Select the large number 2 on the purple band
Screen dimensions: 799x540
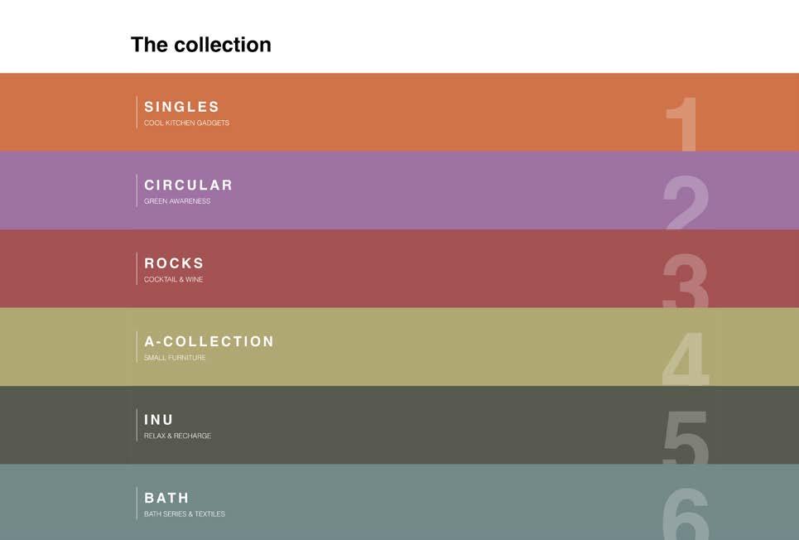(686, 203)
